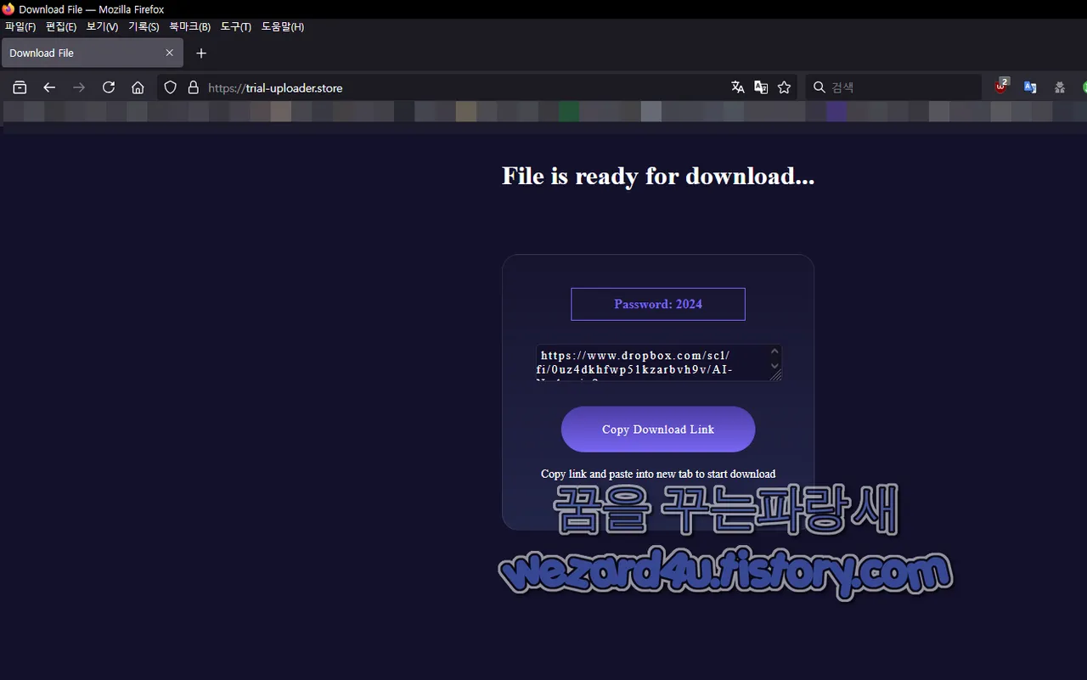Click the W extension icon with badge 2
The height and width of the screenshot is (680, 1087).
1000,87
